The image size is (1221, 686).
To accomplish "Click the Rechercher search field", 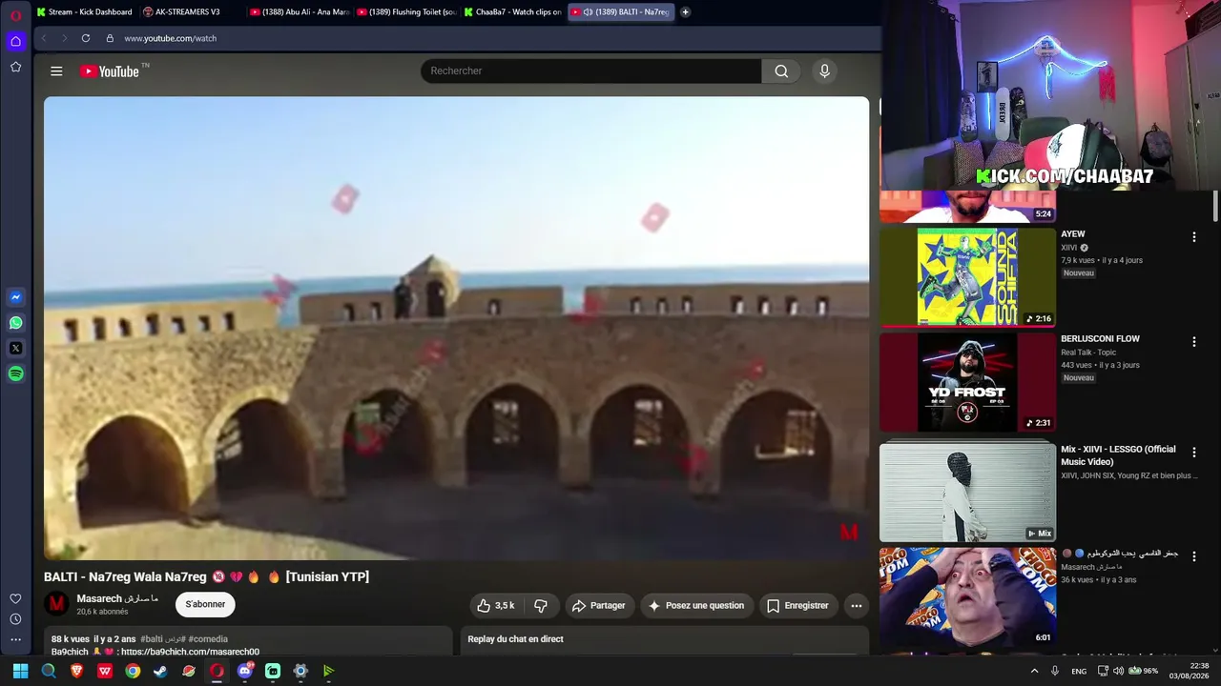I will [590, 71].
